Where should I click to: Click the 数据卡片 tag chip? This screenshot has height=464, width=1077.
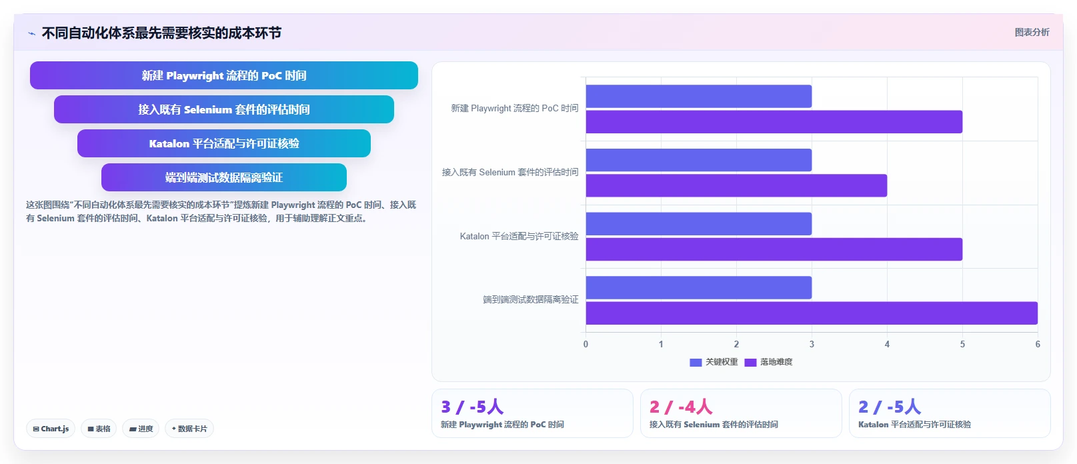(189, 429)
